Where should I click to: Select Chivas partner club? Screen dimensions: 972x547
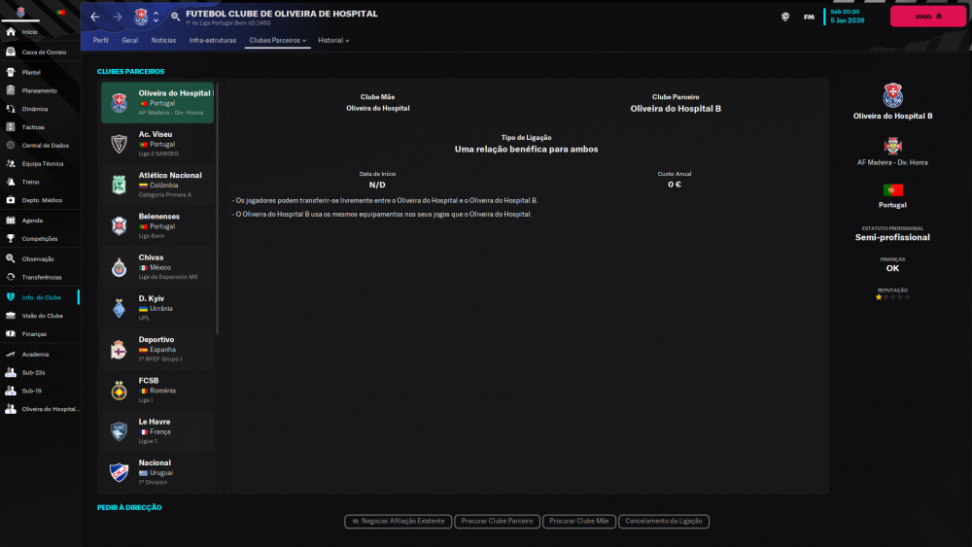pos(157,267)
